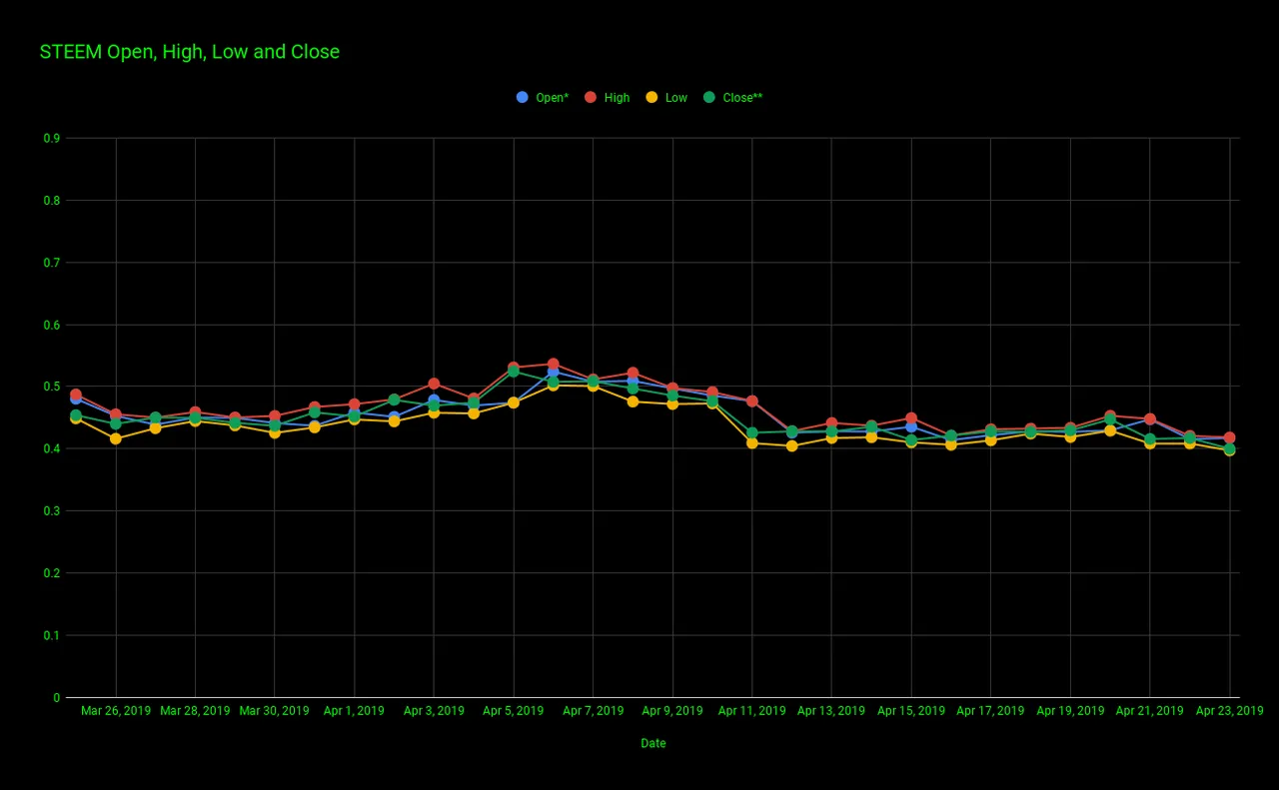This screenshot has width=1279, height=790.
Task: Click the Apr 1, 2019 date label
Action: (354, 711)
